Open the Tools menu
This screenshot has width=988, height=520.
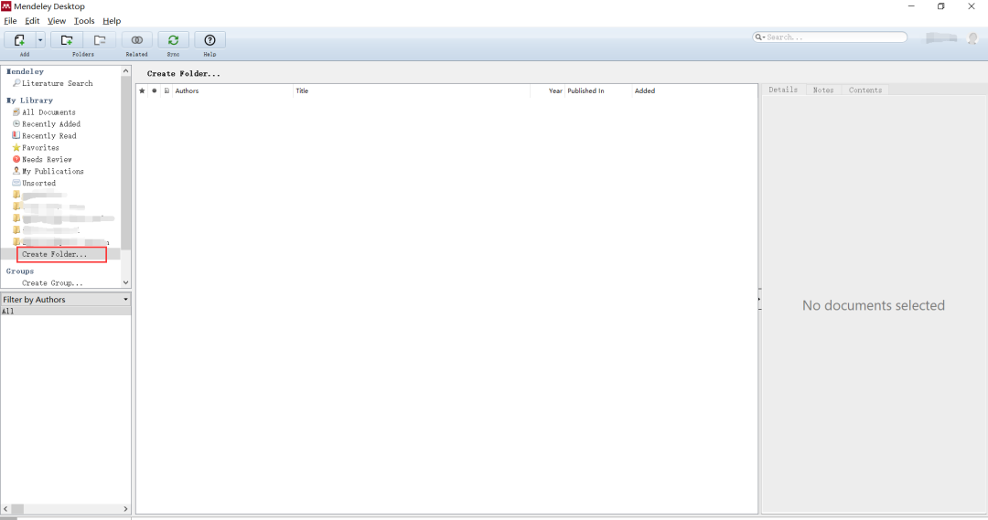(84, 21)
